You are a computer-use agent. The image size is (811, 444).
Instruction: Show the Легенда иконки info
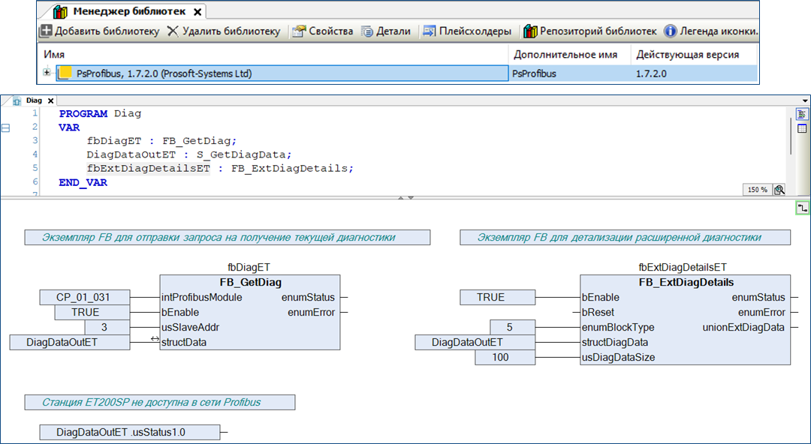pos(710,31)
